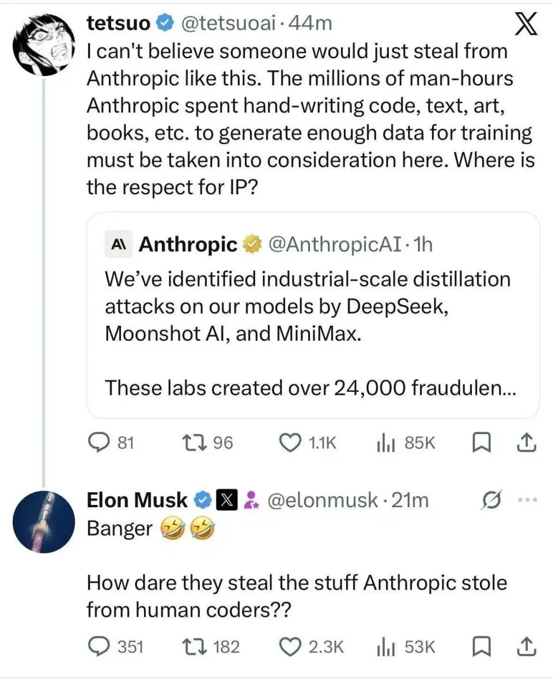
Task: Like tetsuo's tweet using the heart icon
Action: click(x=291, y=443)
